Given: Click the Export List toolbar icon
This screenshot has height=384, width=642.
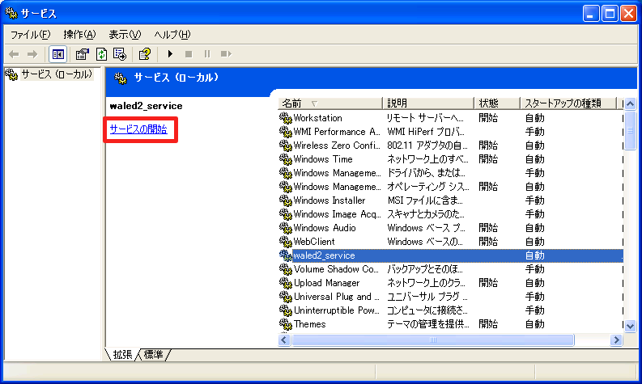Looking at the screenshot, I should (120, 54).
